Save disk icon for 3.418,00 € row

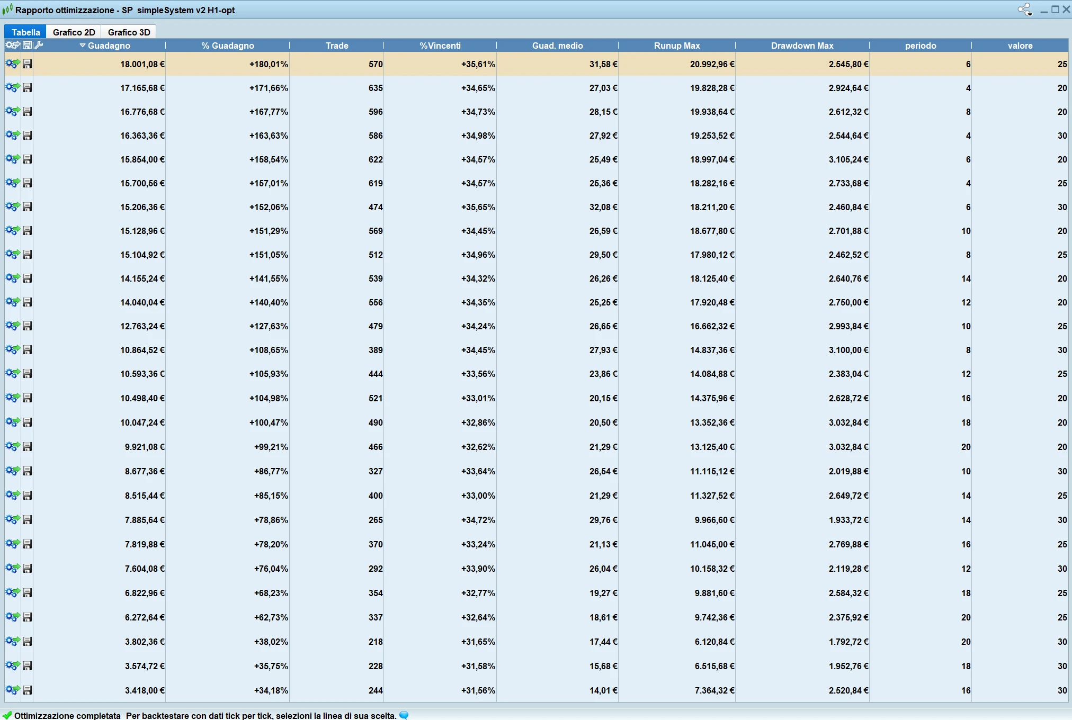28,690
